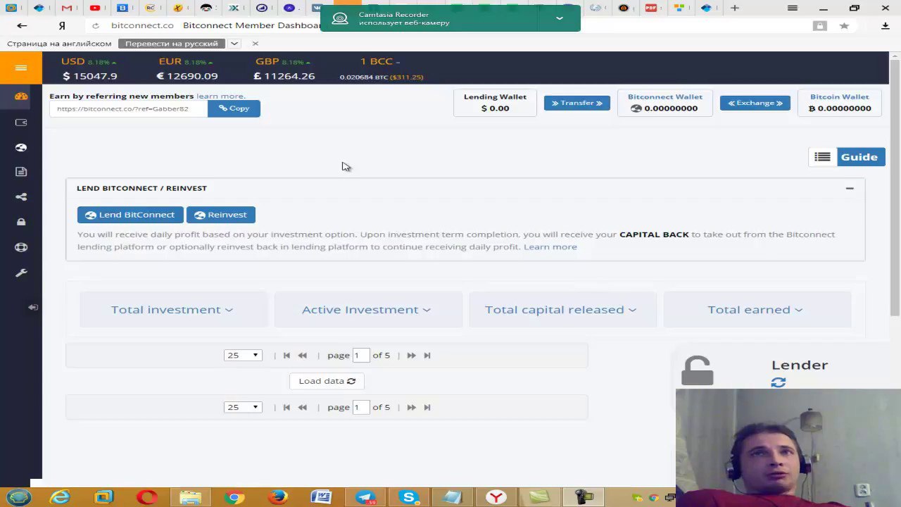Click the Reinvest button

[x=221, y=215]
